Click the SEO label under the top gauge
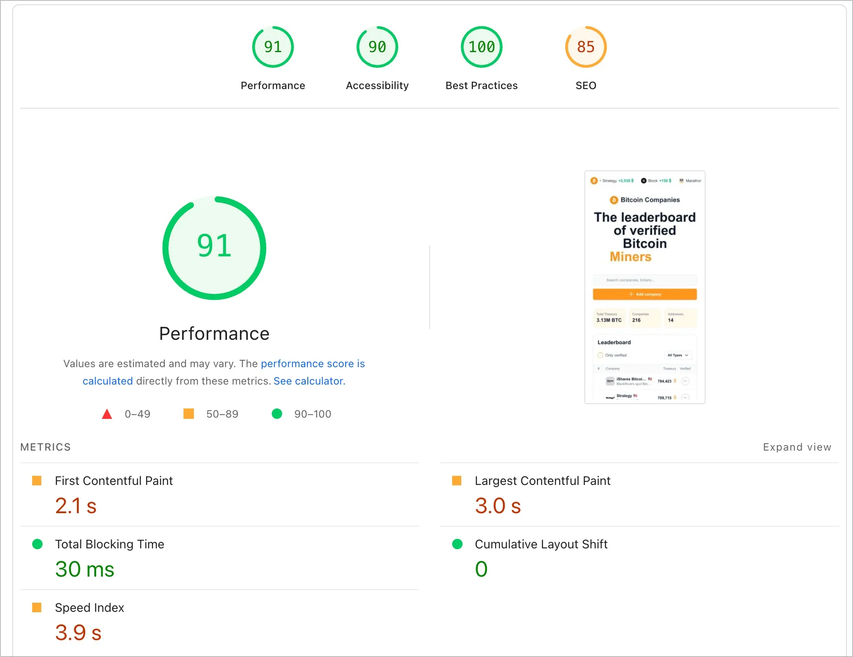Screen dimensions: 853x657 (586, 86)
